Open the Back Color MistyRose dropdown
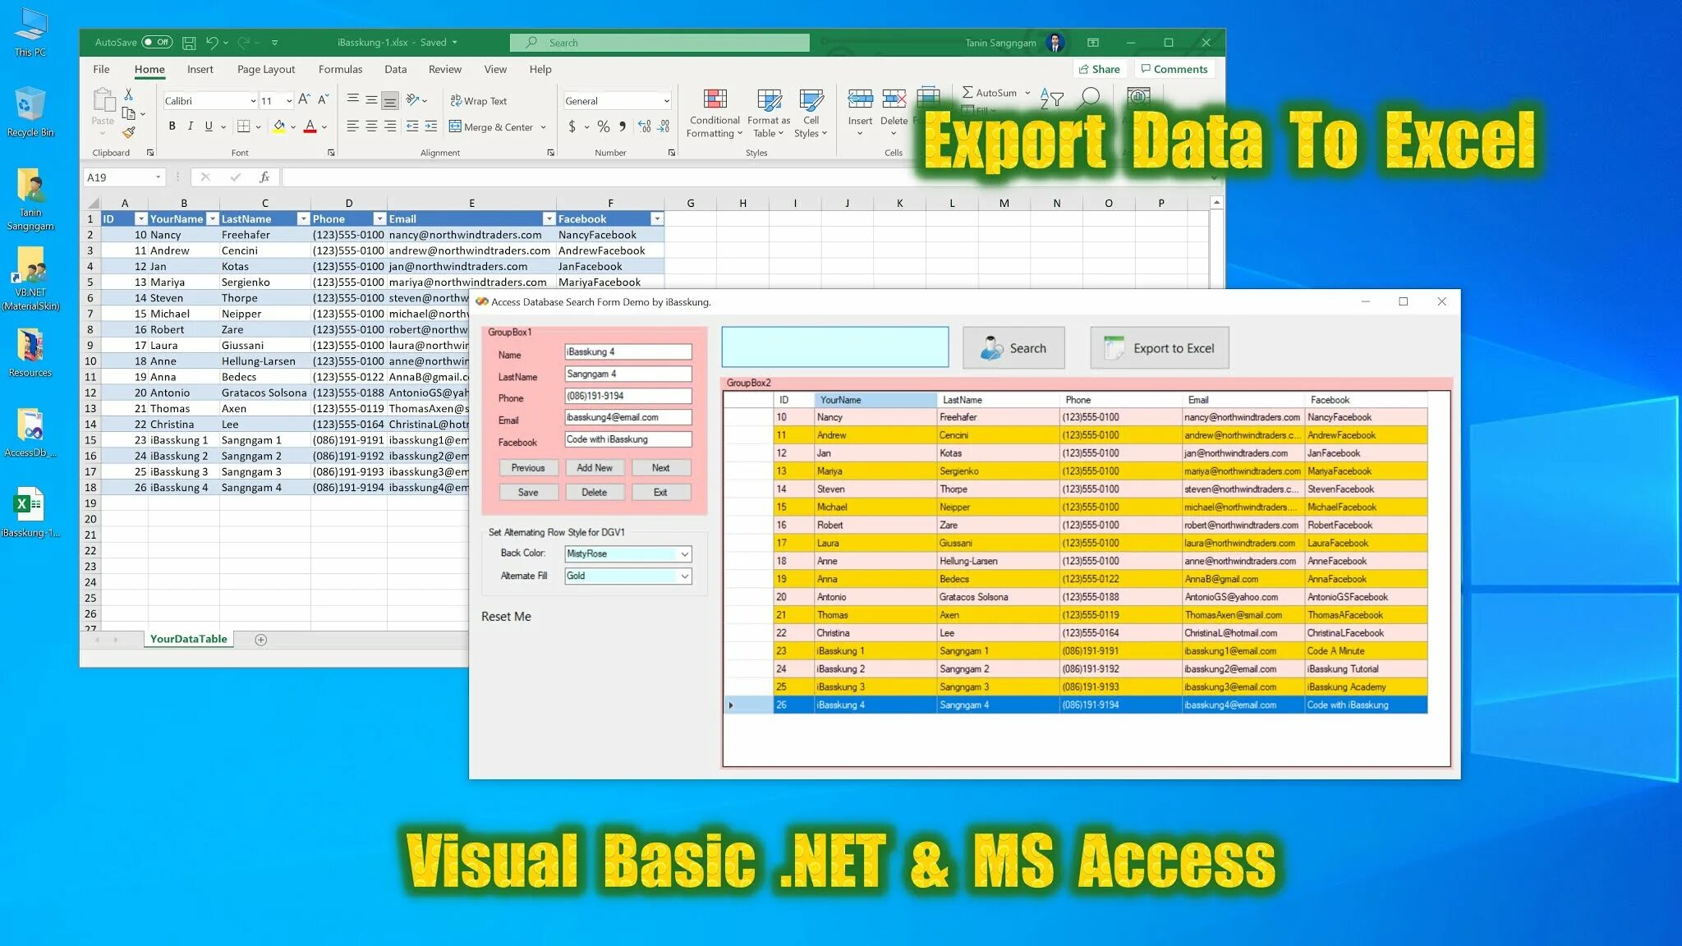The image size is (1682, 946). click(684, 554)
